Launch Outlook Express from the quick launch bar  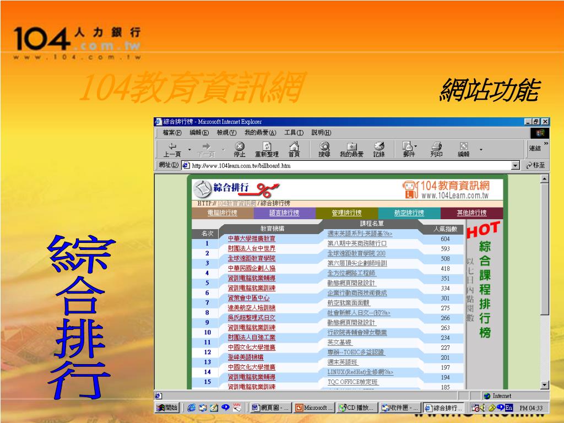(x=203, y=408)
